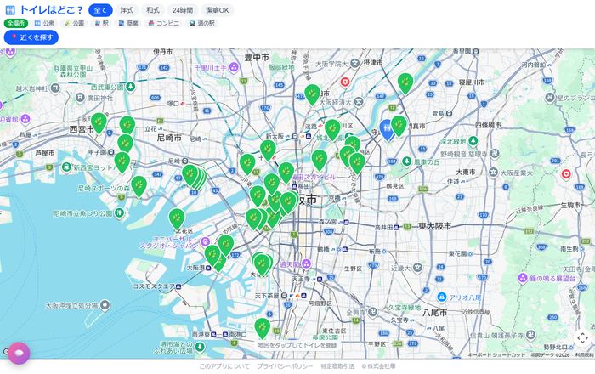Image resolution: width=595 pixels, height=374 pixels.
Task: Click the アリオ八尾 shopping icon
Action: click(441, 297)
